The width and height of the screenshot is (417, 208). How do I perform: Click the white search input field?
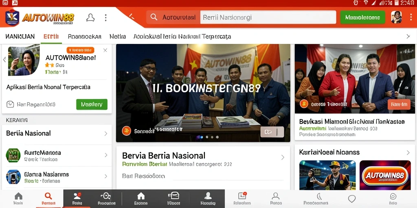coord(268,17)
